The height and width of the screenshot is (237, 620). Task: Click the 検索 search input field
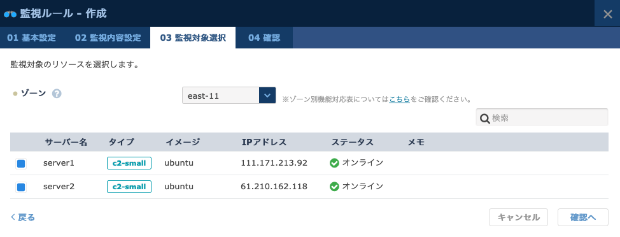(x=542, y=117)
